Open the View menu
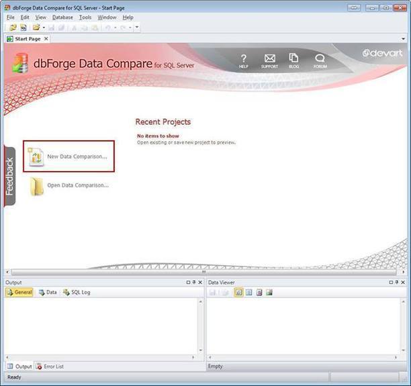 pos(40,17)
